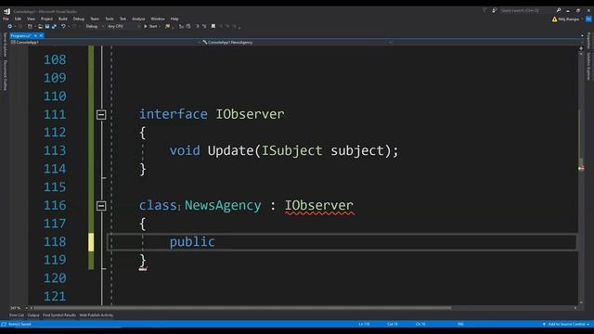This screenshot has width=594, height=334.
Task: Open the Debug menu
Action: click(x=79, y=19)
